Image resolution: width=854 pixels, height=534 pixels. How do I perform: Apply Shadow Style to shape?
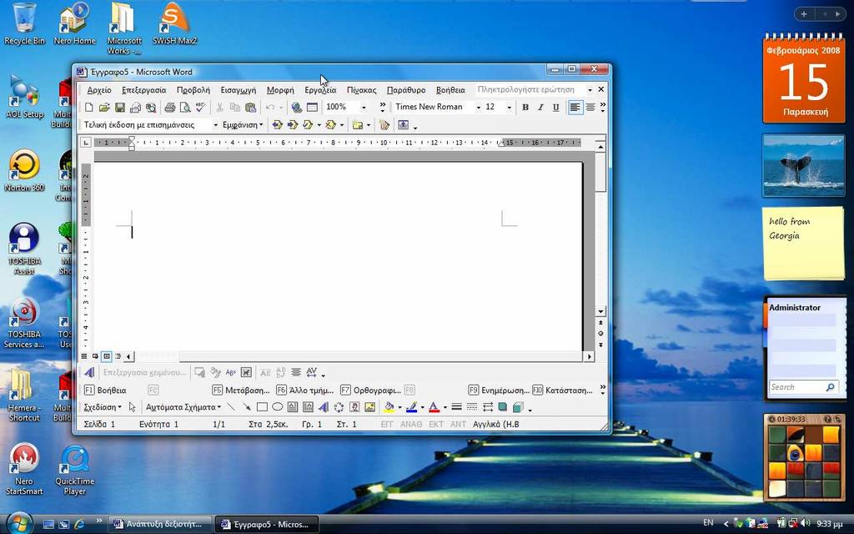point(503,407)
